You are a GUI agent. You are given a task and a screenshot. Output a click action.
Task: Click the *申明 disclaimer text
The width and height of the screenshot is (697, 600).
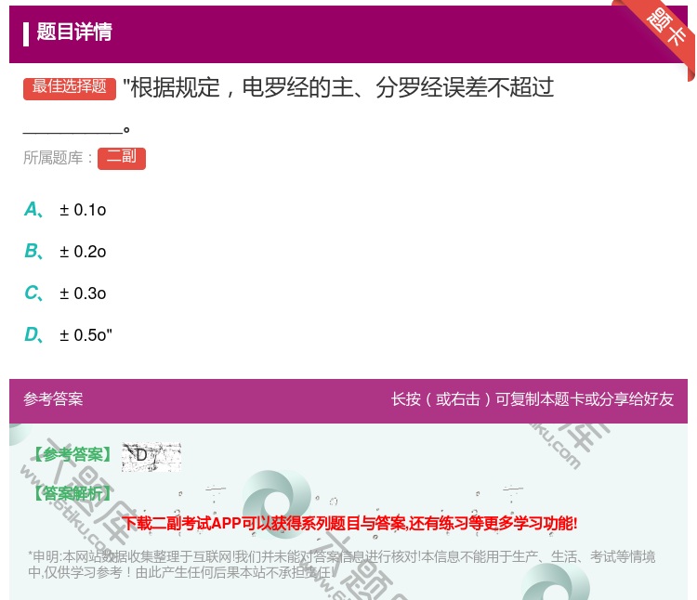click(x=341, y=564)
